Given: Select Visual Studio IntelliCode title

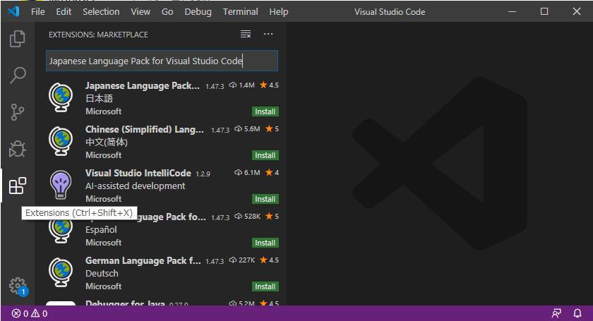Looking at the screenshot, I should click(x=138, y=173).
